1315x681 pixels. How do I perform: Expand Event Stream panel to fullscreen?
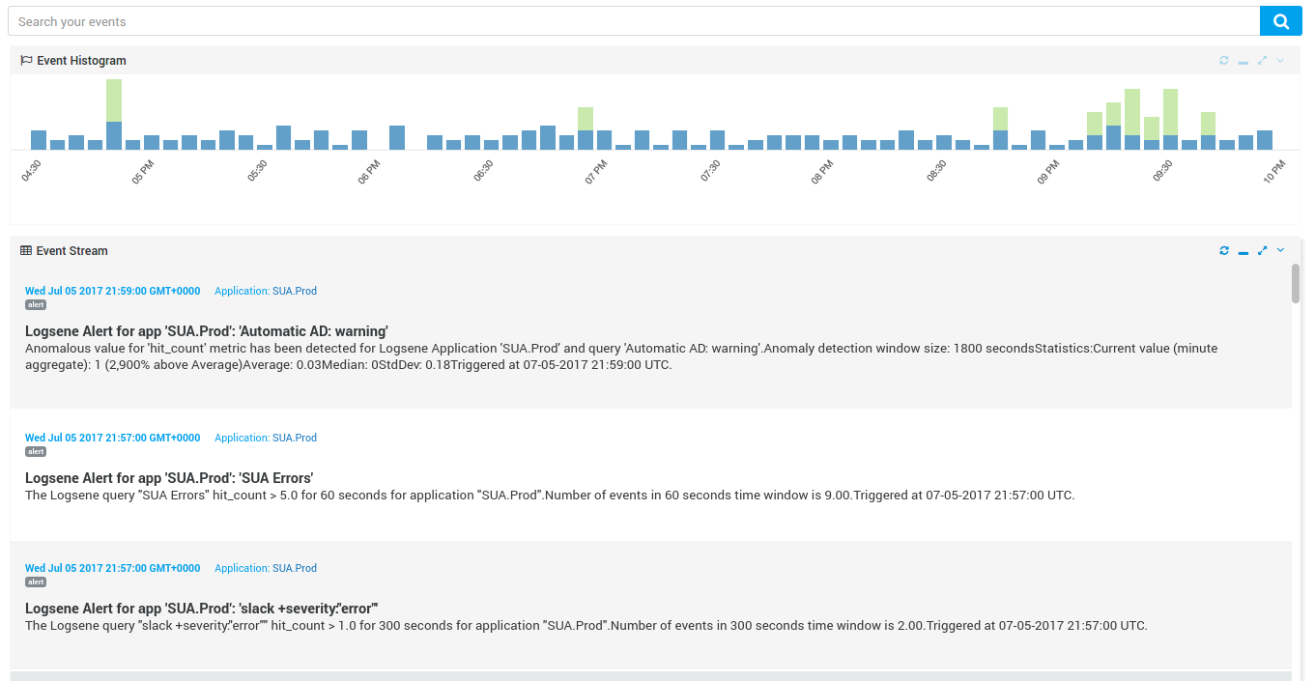(1262, 250)
